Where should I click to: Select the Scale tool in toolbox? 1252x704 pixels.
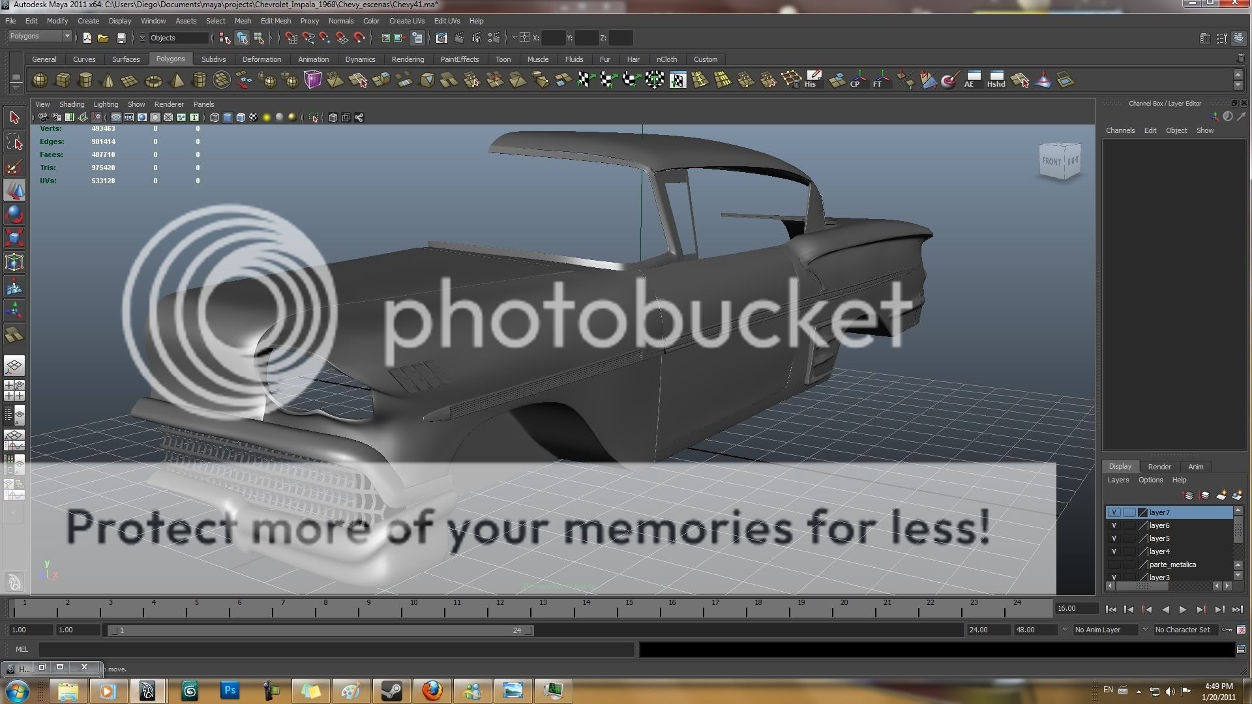14,238
